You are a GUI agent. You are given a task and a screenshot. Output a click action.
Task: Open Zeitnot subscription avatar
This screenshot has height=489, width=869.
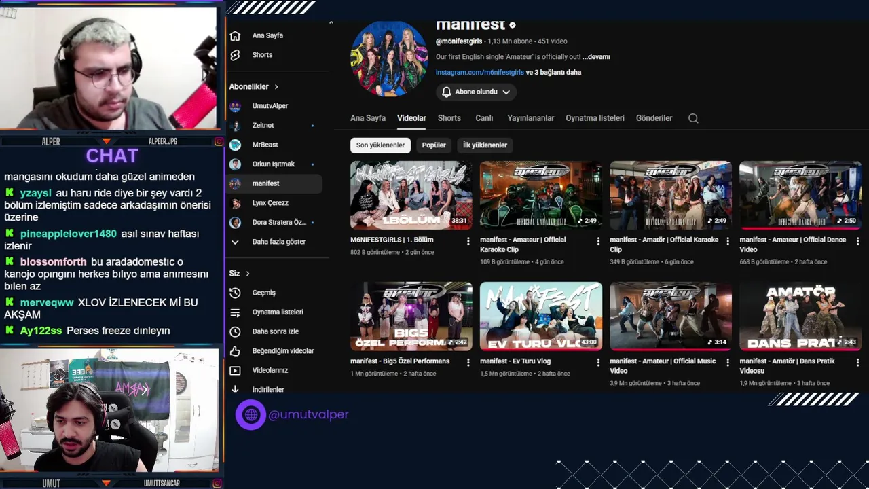(235, 126)
